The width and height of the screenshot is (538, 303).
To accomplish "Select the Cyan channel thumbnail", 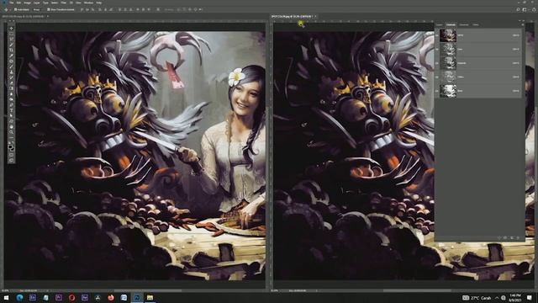I will tap(448, 50).
